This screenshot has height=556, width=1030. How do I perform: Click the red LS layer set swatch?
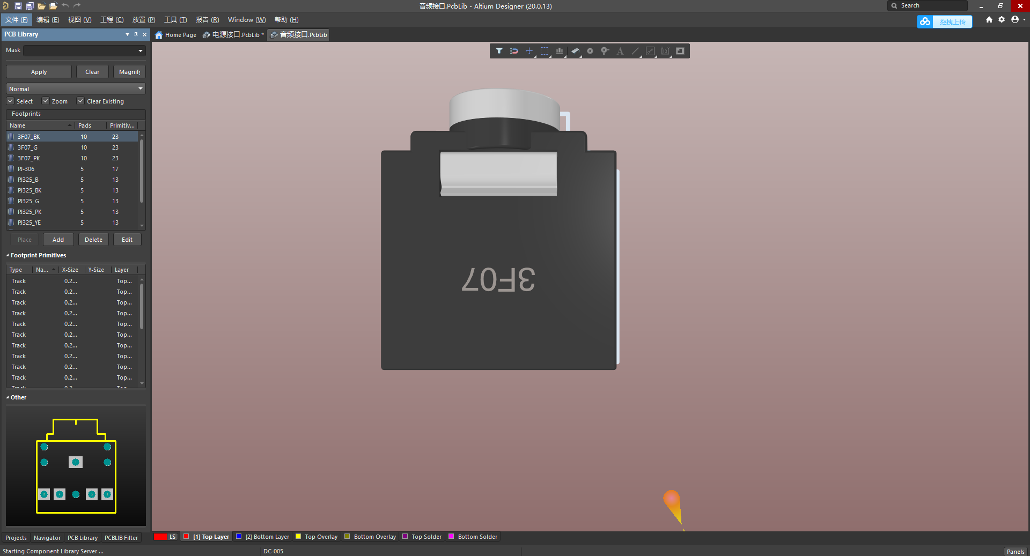click(x=160, y=537)
